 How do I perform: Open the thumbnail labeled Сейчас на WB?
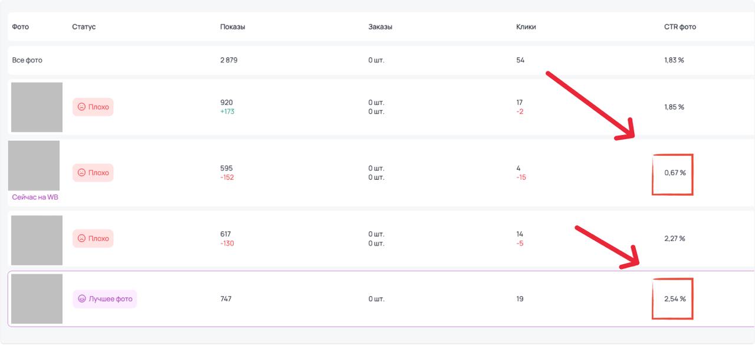click(34, 166)
